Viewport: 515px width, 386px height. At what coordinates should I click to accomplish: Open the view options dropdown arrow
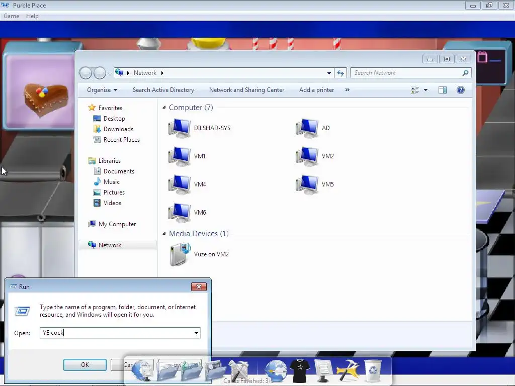coord(425,90)
